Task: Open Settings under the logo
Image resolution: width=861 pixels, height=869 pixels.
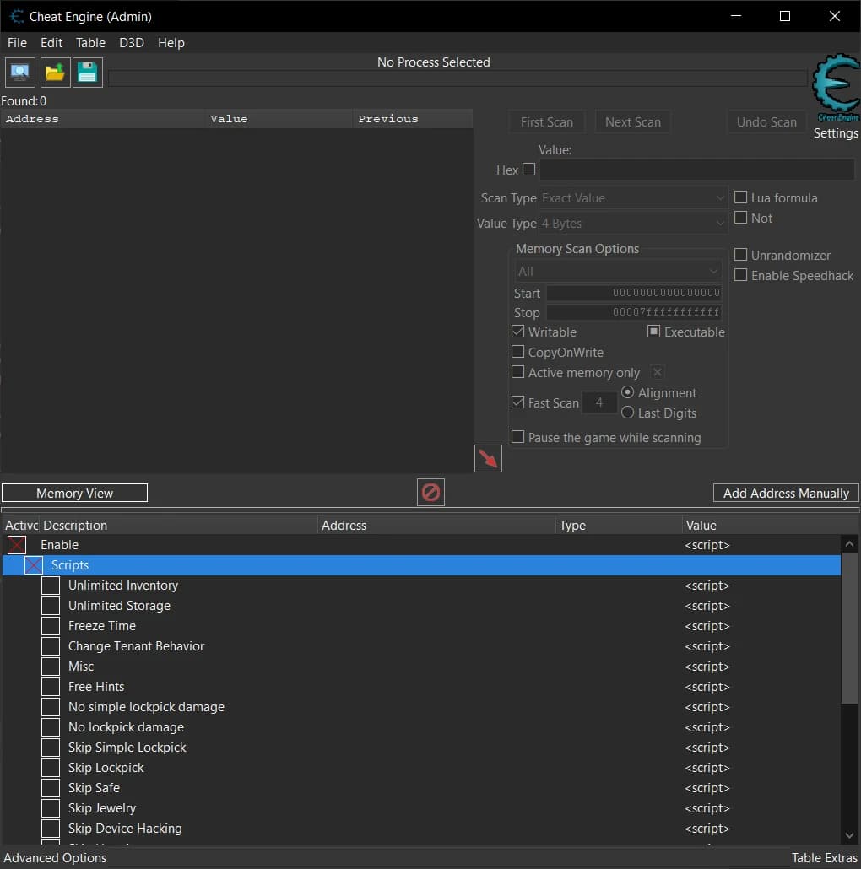Action: pos(836,133)
